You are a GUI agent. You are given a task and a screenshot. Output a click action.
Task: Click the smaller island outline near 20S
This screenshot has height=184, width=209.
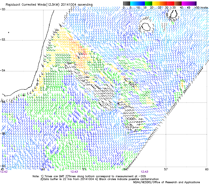(x=173, y=14)
